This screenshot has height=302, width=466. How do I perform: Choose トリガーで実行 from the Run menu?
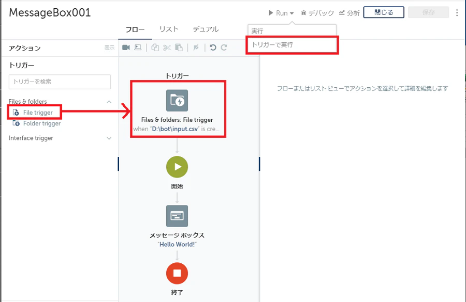tap(292, 45)
